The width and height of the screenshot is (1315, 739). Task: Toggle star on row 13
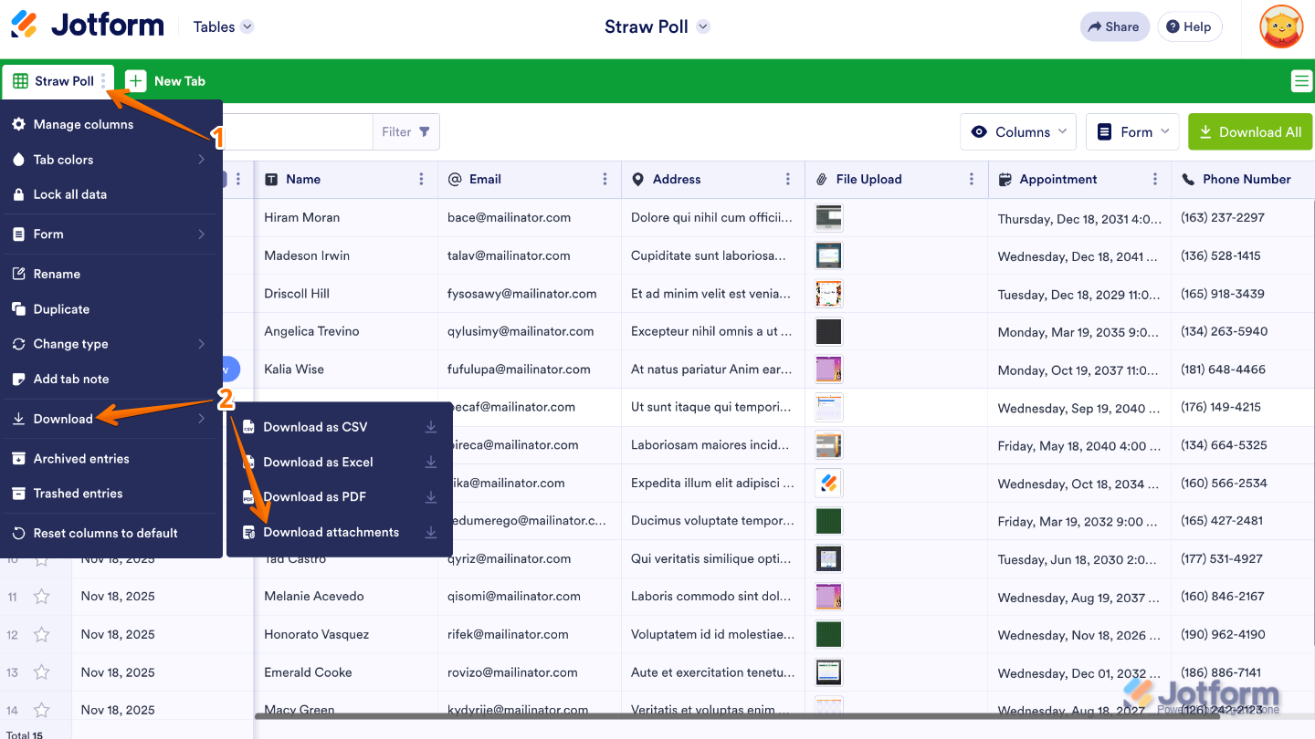pyautogui.click(x=41, y=672)
